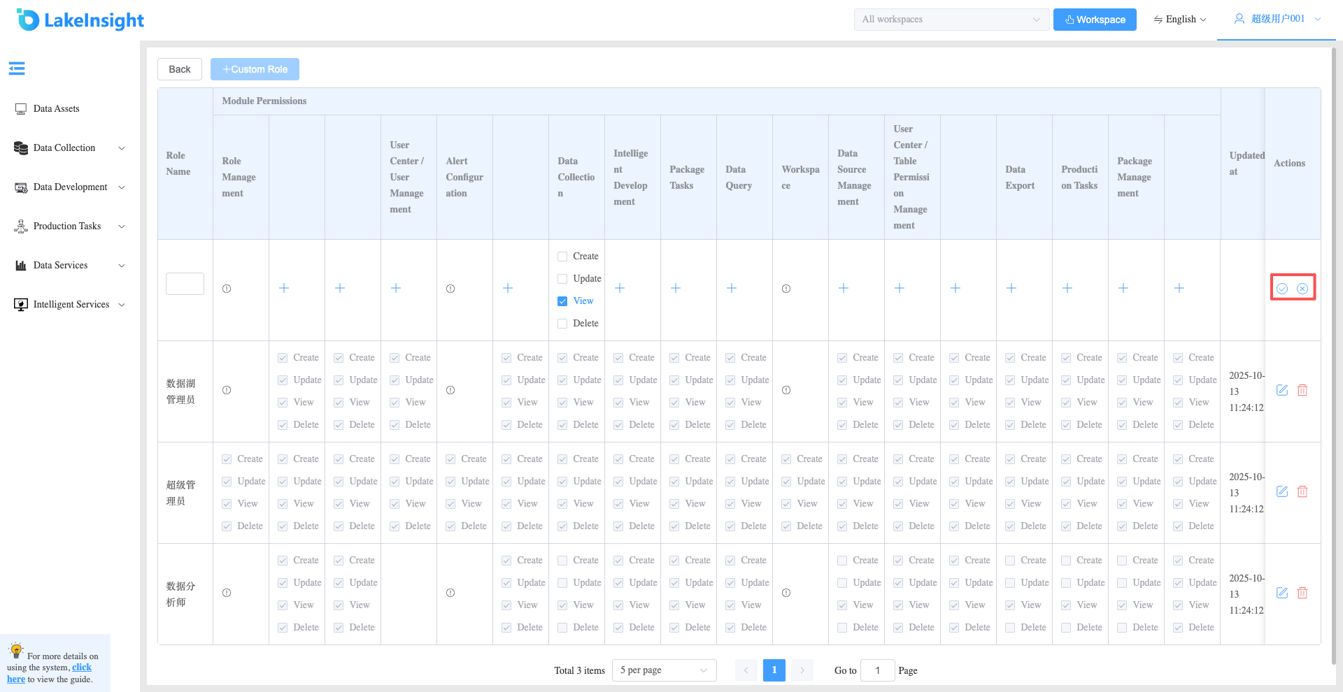Open the English language dropdown
This screenshot has height=692, width=1343.
[1180, 20]
